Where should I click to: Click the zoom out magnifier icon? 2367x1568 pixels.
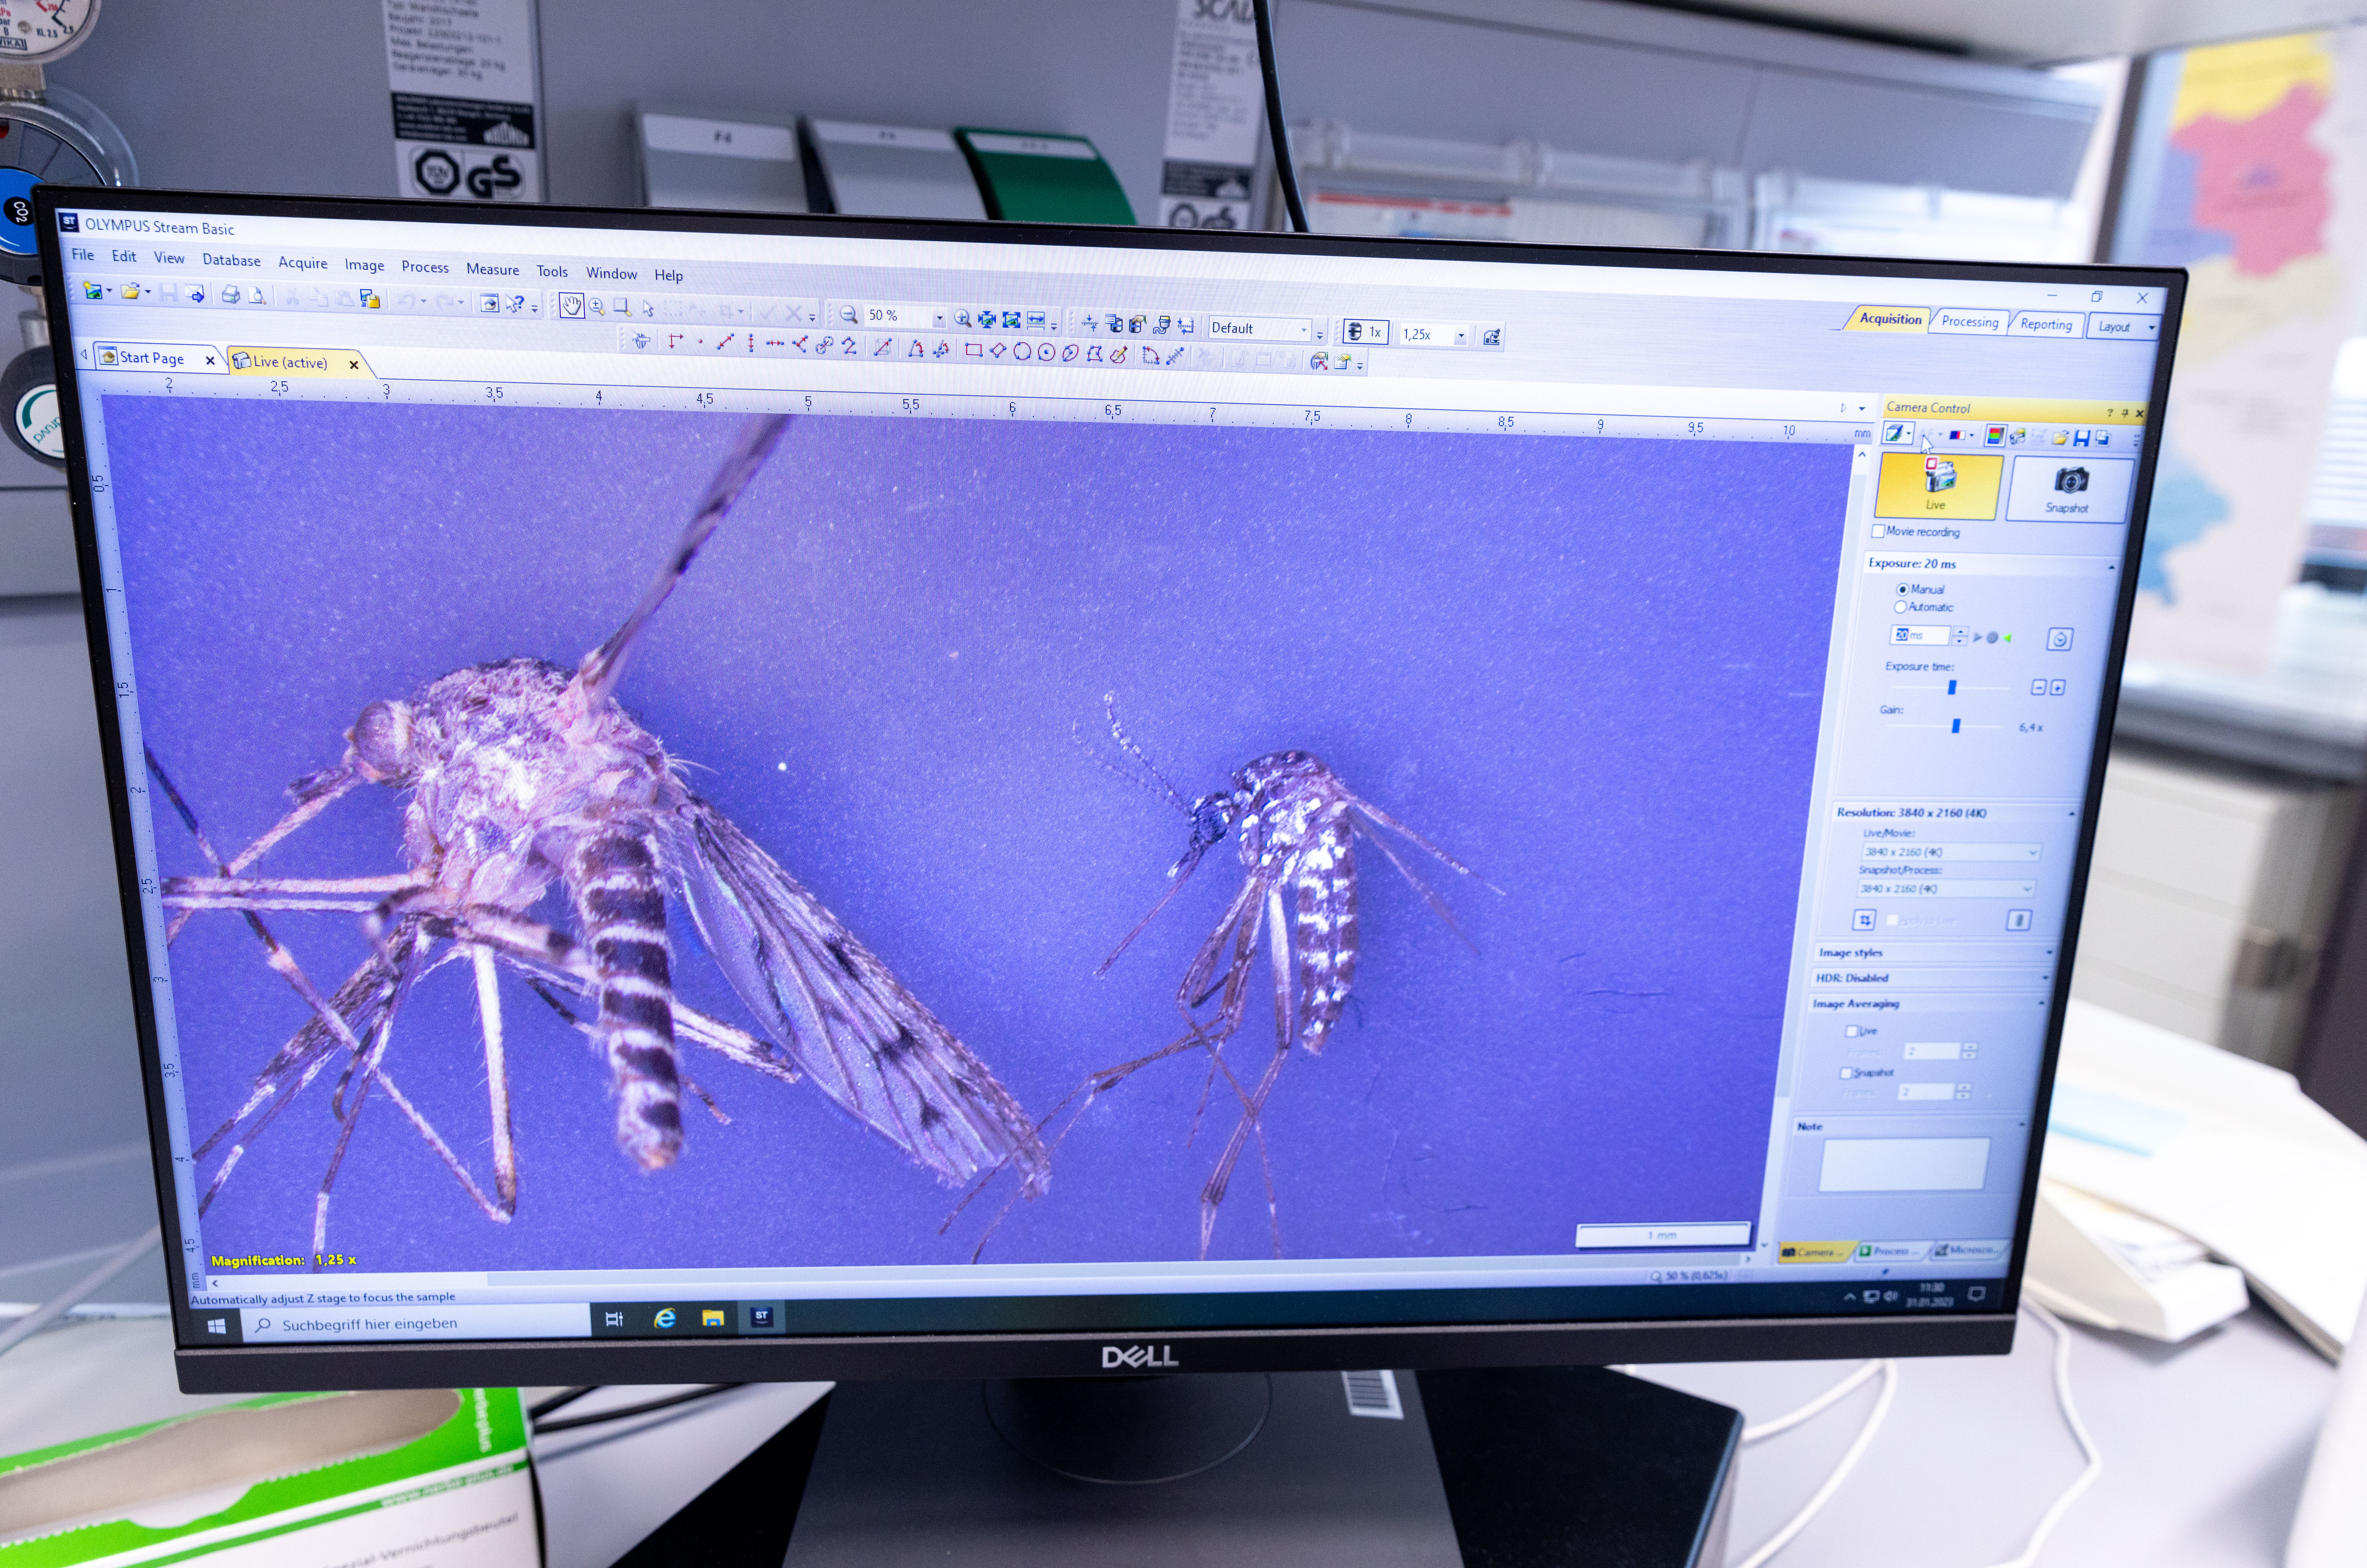pyautogui.click(x=848, y=315)
